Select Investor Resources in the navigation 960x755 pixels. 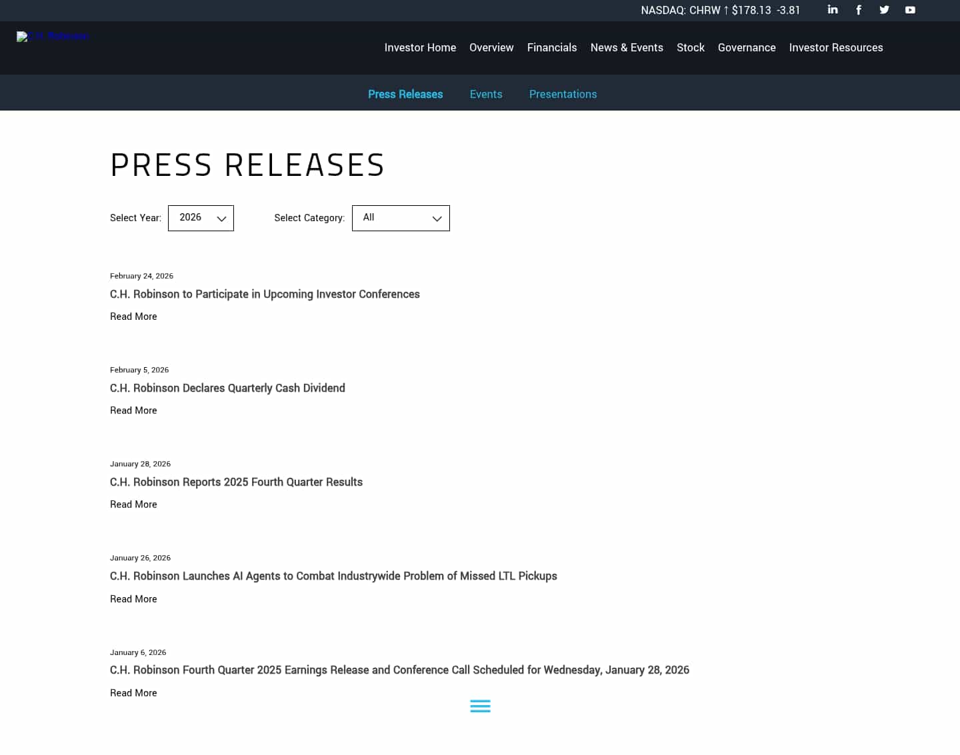click(x=836, y=47)
